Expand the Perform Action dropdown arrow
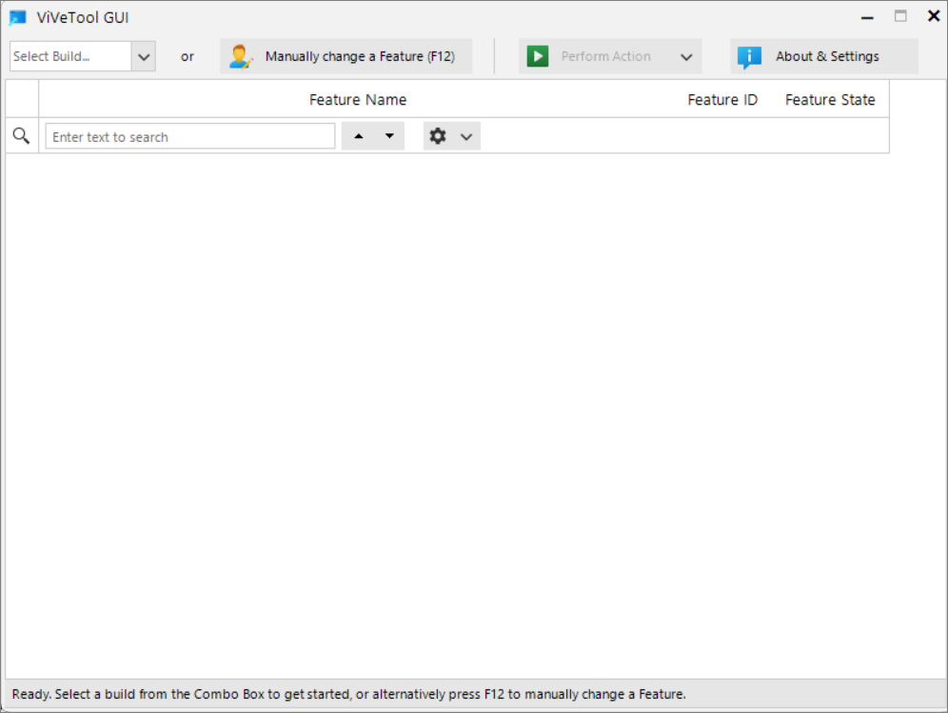Viewport: 948px width, 713px height. (x=686, y=57)
